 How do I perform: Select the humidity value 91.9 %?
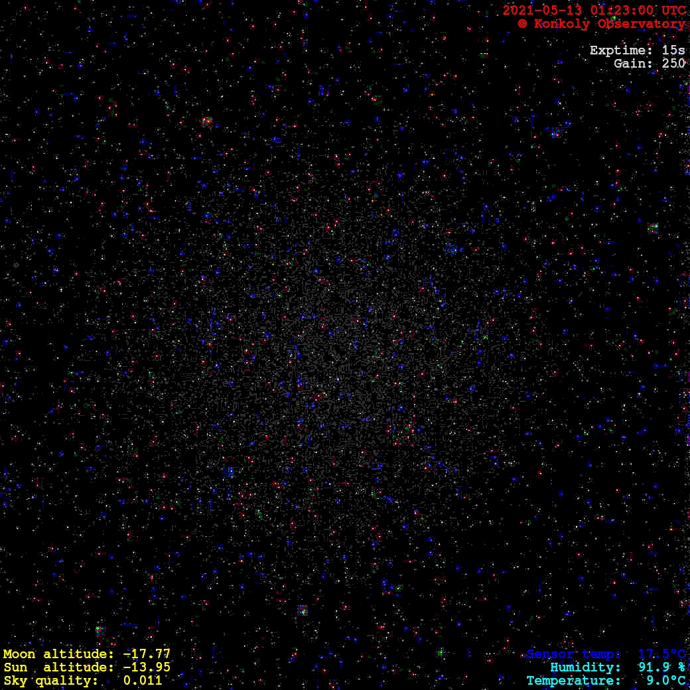click(x=661, y=667)
